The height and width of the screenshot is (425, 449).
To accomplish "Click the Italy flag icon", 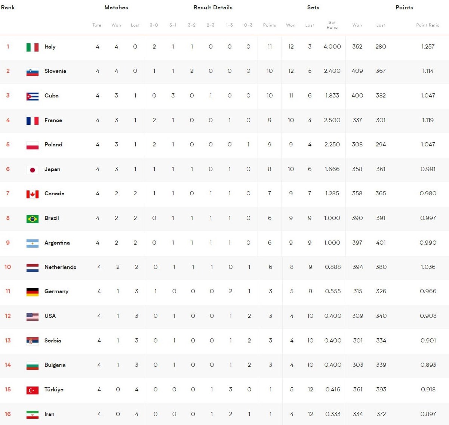I will click(33, 47).
